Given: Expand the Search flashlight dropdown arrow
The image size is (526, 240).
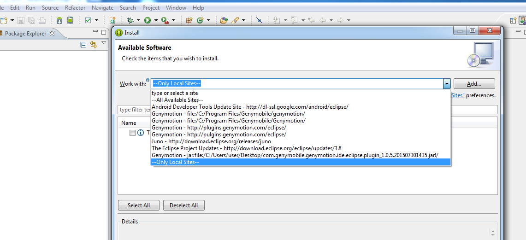Looking at the screenshot, I should coord(243,20).
